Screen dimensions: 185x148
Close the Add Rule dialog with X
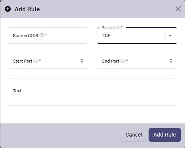coord(178,9)
